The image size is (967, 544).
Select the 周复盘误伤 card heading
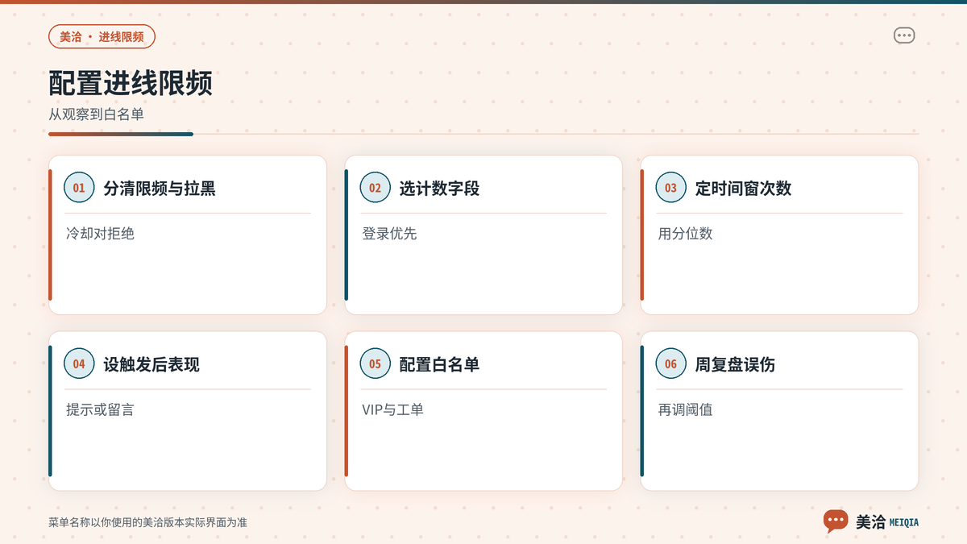(x=735, y=365)
